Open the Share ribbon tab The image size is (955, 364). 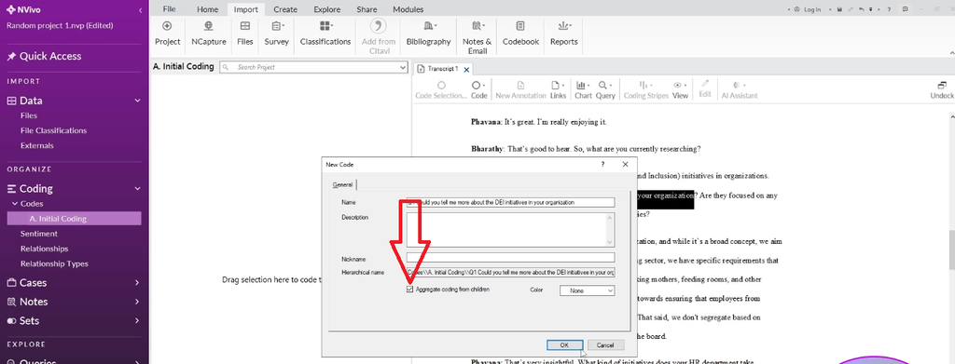[367, 9]
